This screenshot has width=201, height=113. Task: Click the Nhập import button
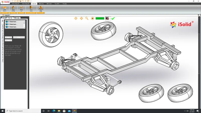click(x=19, y=37)
